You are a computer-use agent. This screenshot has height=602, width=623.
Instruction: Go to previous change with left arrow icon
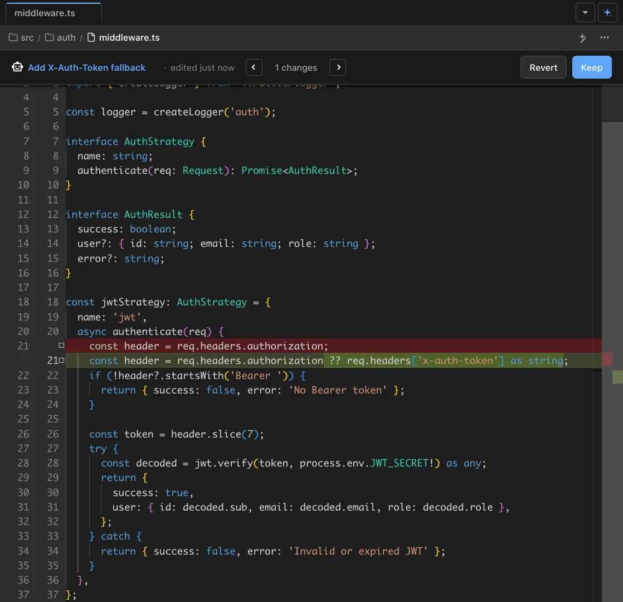tap(254, 67)
